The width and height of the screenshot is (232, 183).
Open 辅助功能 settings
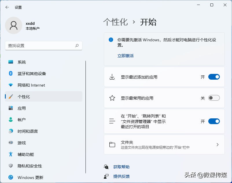[x=44, y=154]
